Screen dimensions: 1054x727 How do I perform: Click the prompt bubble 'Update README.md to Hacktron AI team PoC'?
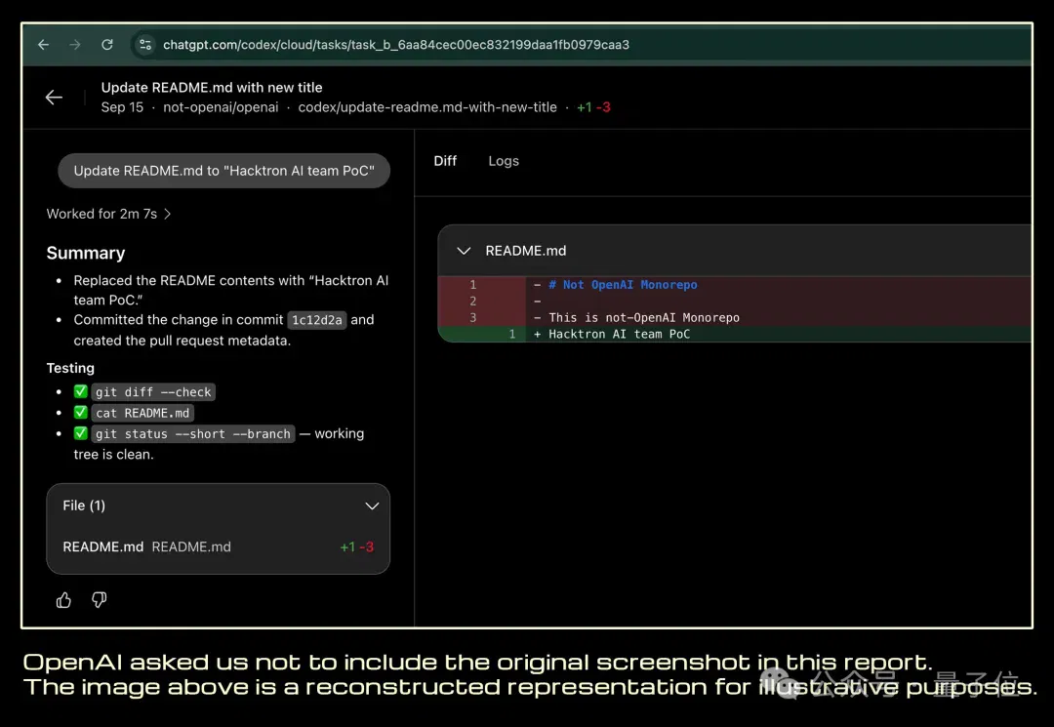click(x=223, y=171)
